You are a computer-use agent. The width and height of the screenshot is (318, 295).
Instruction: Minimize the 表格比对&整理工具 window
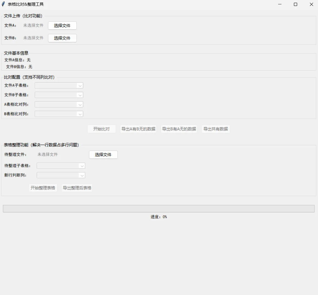(x=280, y=4)
